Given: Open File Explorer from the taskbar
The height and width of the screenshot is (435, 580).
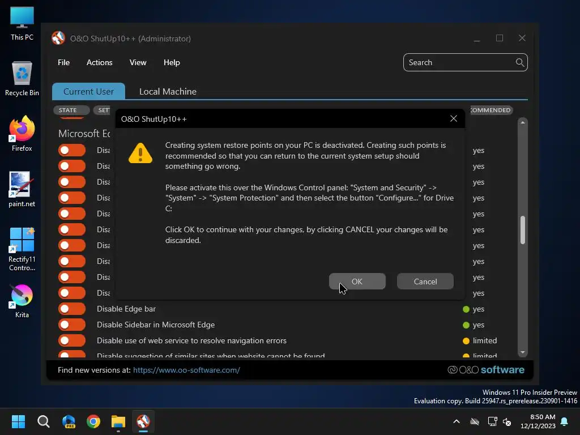Looking at the screenshot, I should (118, 421).
